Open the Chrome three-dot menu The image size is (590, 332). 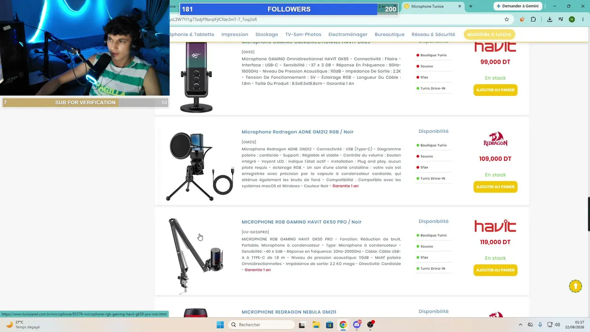(583, 19)
